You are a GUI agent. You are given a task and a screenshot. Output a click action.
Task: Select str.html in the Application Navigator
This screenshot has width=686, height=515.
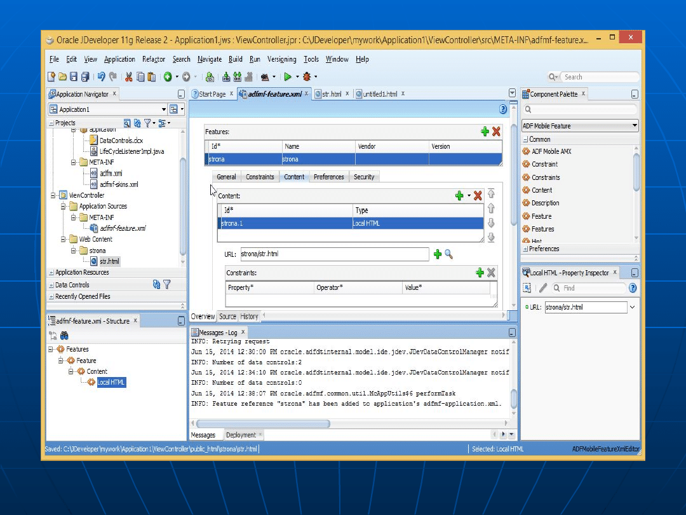(109, 261)
